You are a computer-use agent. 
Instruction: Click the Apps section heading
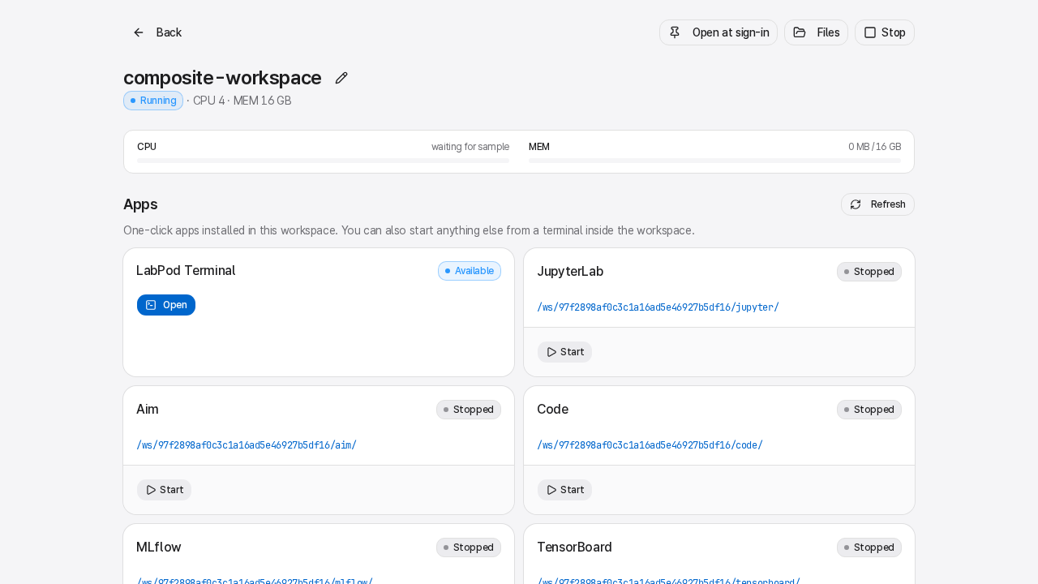[x=140, y=204]
